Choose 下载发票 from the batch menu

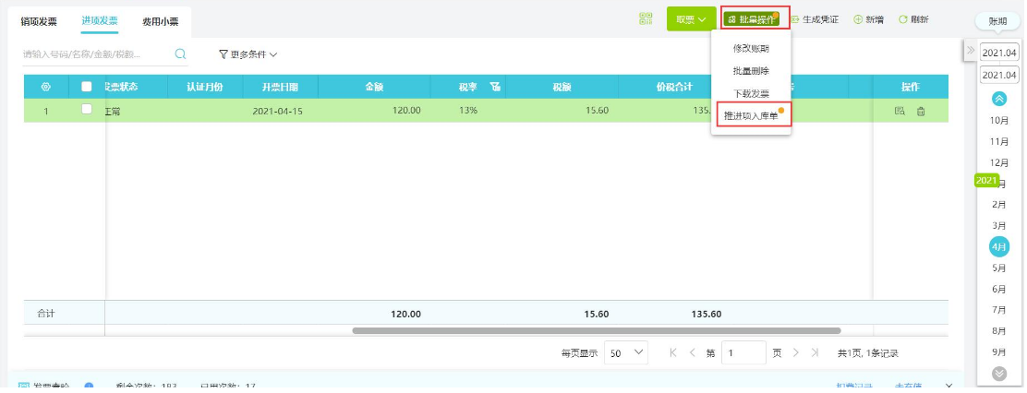751,93
